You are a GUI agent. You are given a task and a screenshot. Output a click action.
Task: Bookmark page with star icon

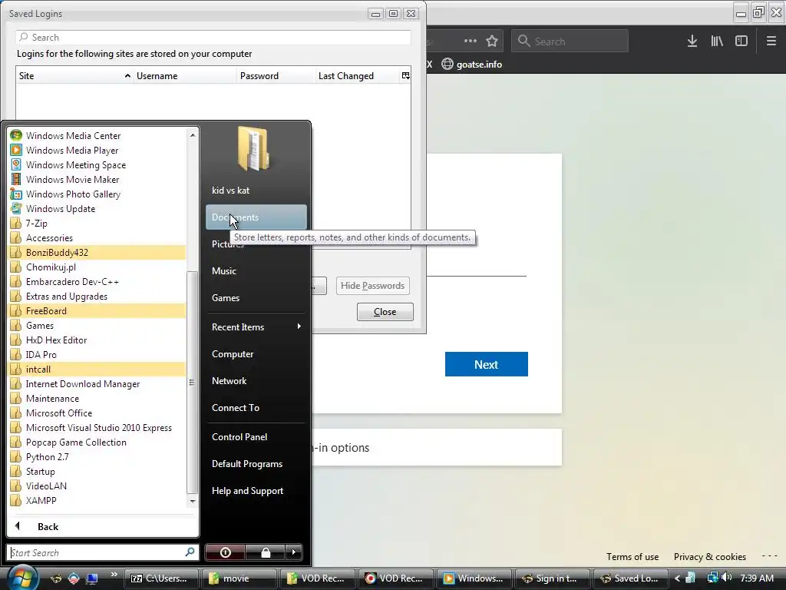pos(492,41)
